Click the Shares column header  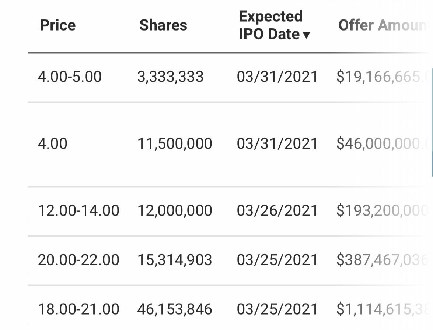[x=163, y=25]
